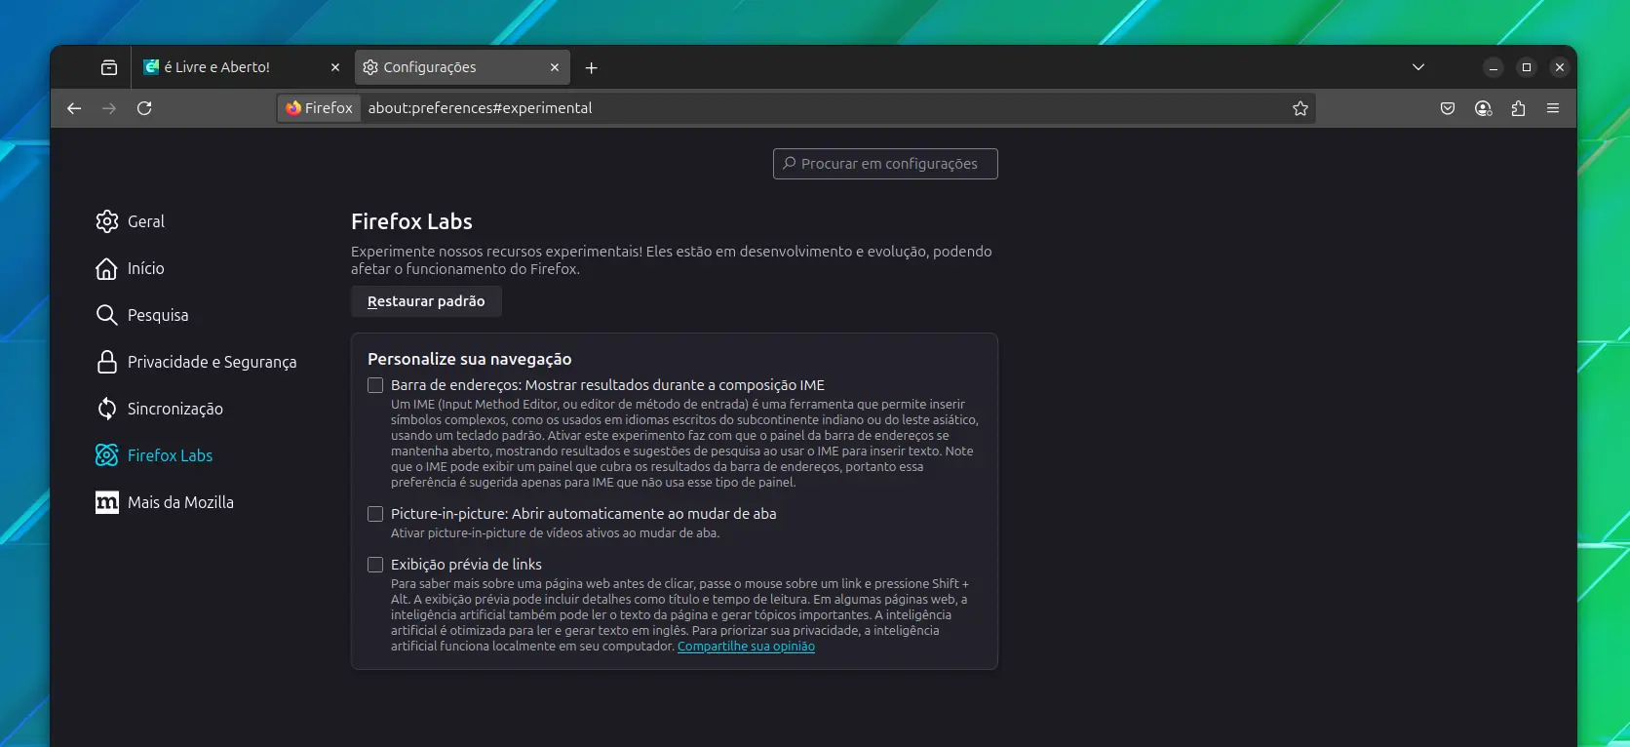Click the Procurar em configurações search box
The height and width of the screenshot is (747, 1630).
(x=885, y=164)
